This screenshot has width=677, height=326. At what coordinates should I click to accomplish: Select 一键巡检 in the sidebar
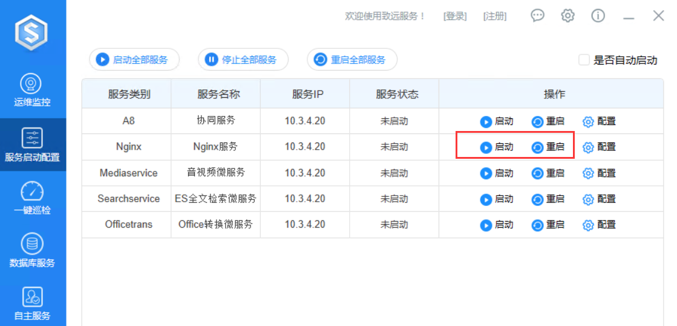[32, 198]
